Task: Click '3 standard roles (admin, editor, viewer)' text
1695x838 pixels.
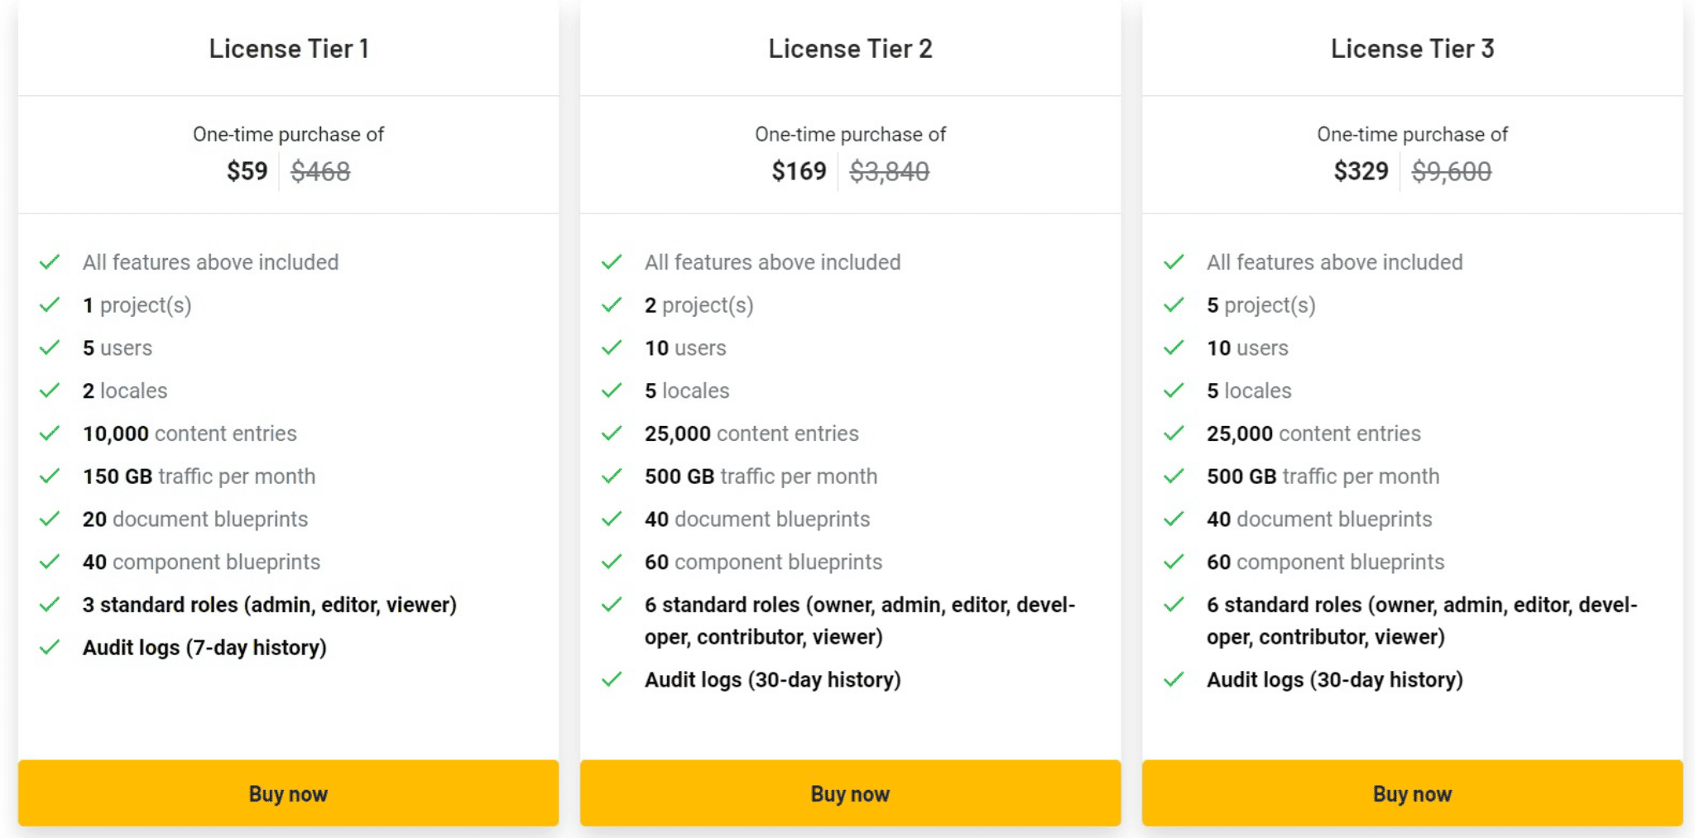Action: [270, 605]
